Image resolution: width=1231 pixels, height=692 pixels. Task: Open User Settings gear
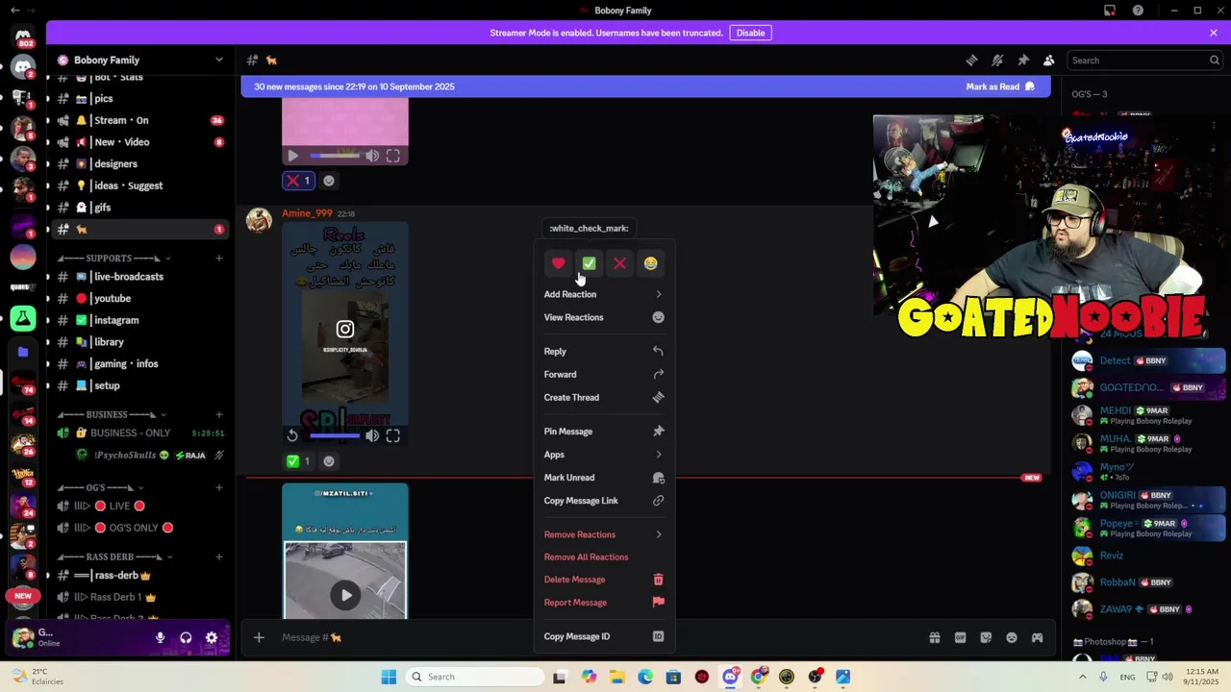pyautogui.click(x=212, y=637)
